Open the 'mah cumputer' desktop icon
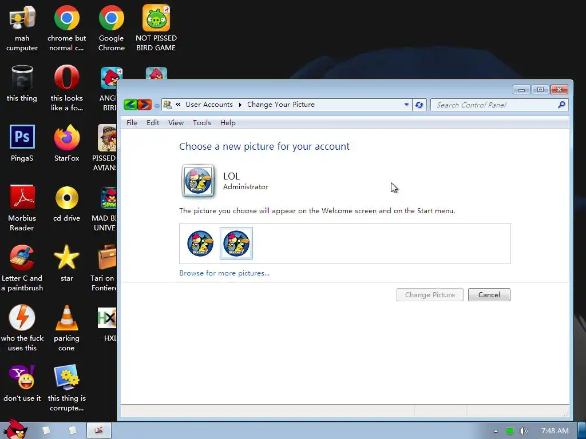 [22, 29]
